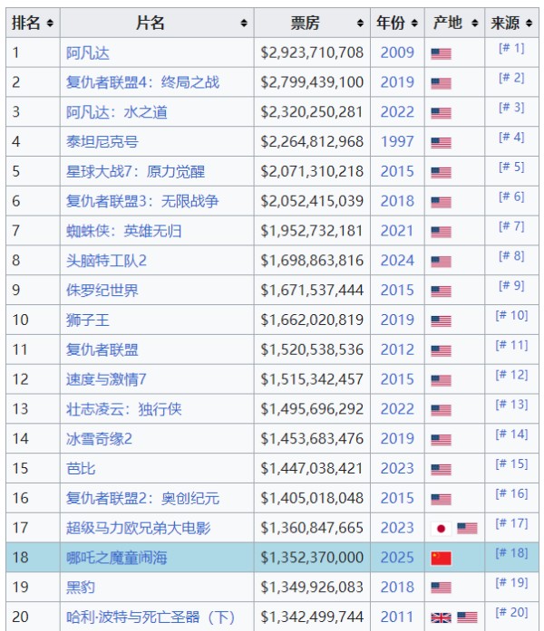Select box office $1,342,499,744 cell
Viewport: 544px width, 631px height.
click(x=312, y=617)
